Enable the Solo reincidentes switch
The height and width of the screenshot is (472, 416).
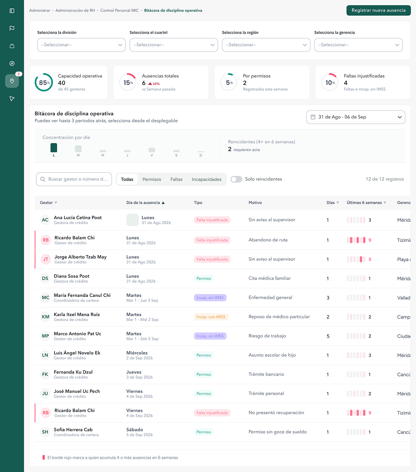[x=236, y=179]
